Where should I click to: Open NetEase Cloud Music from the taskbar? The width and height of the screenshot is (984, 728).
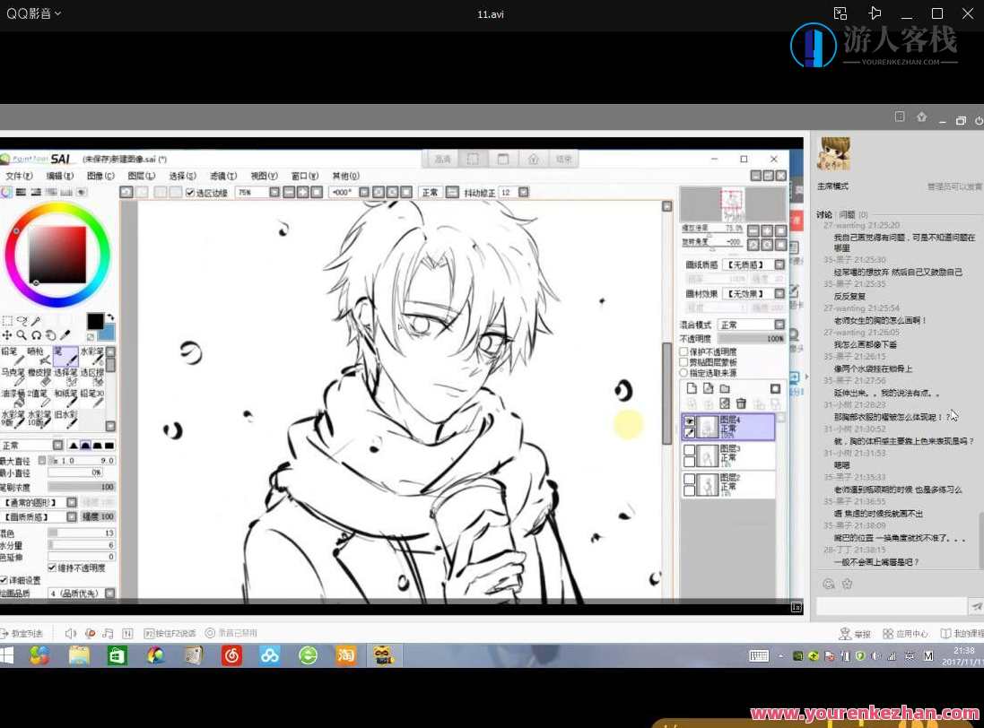coord(232,655)
